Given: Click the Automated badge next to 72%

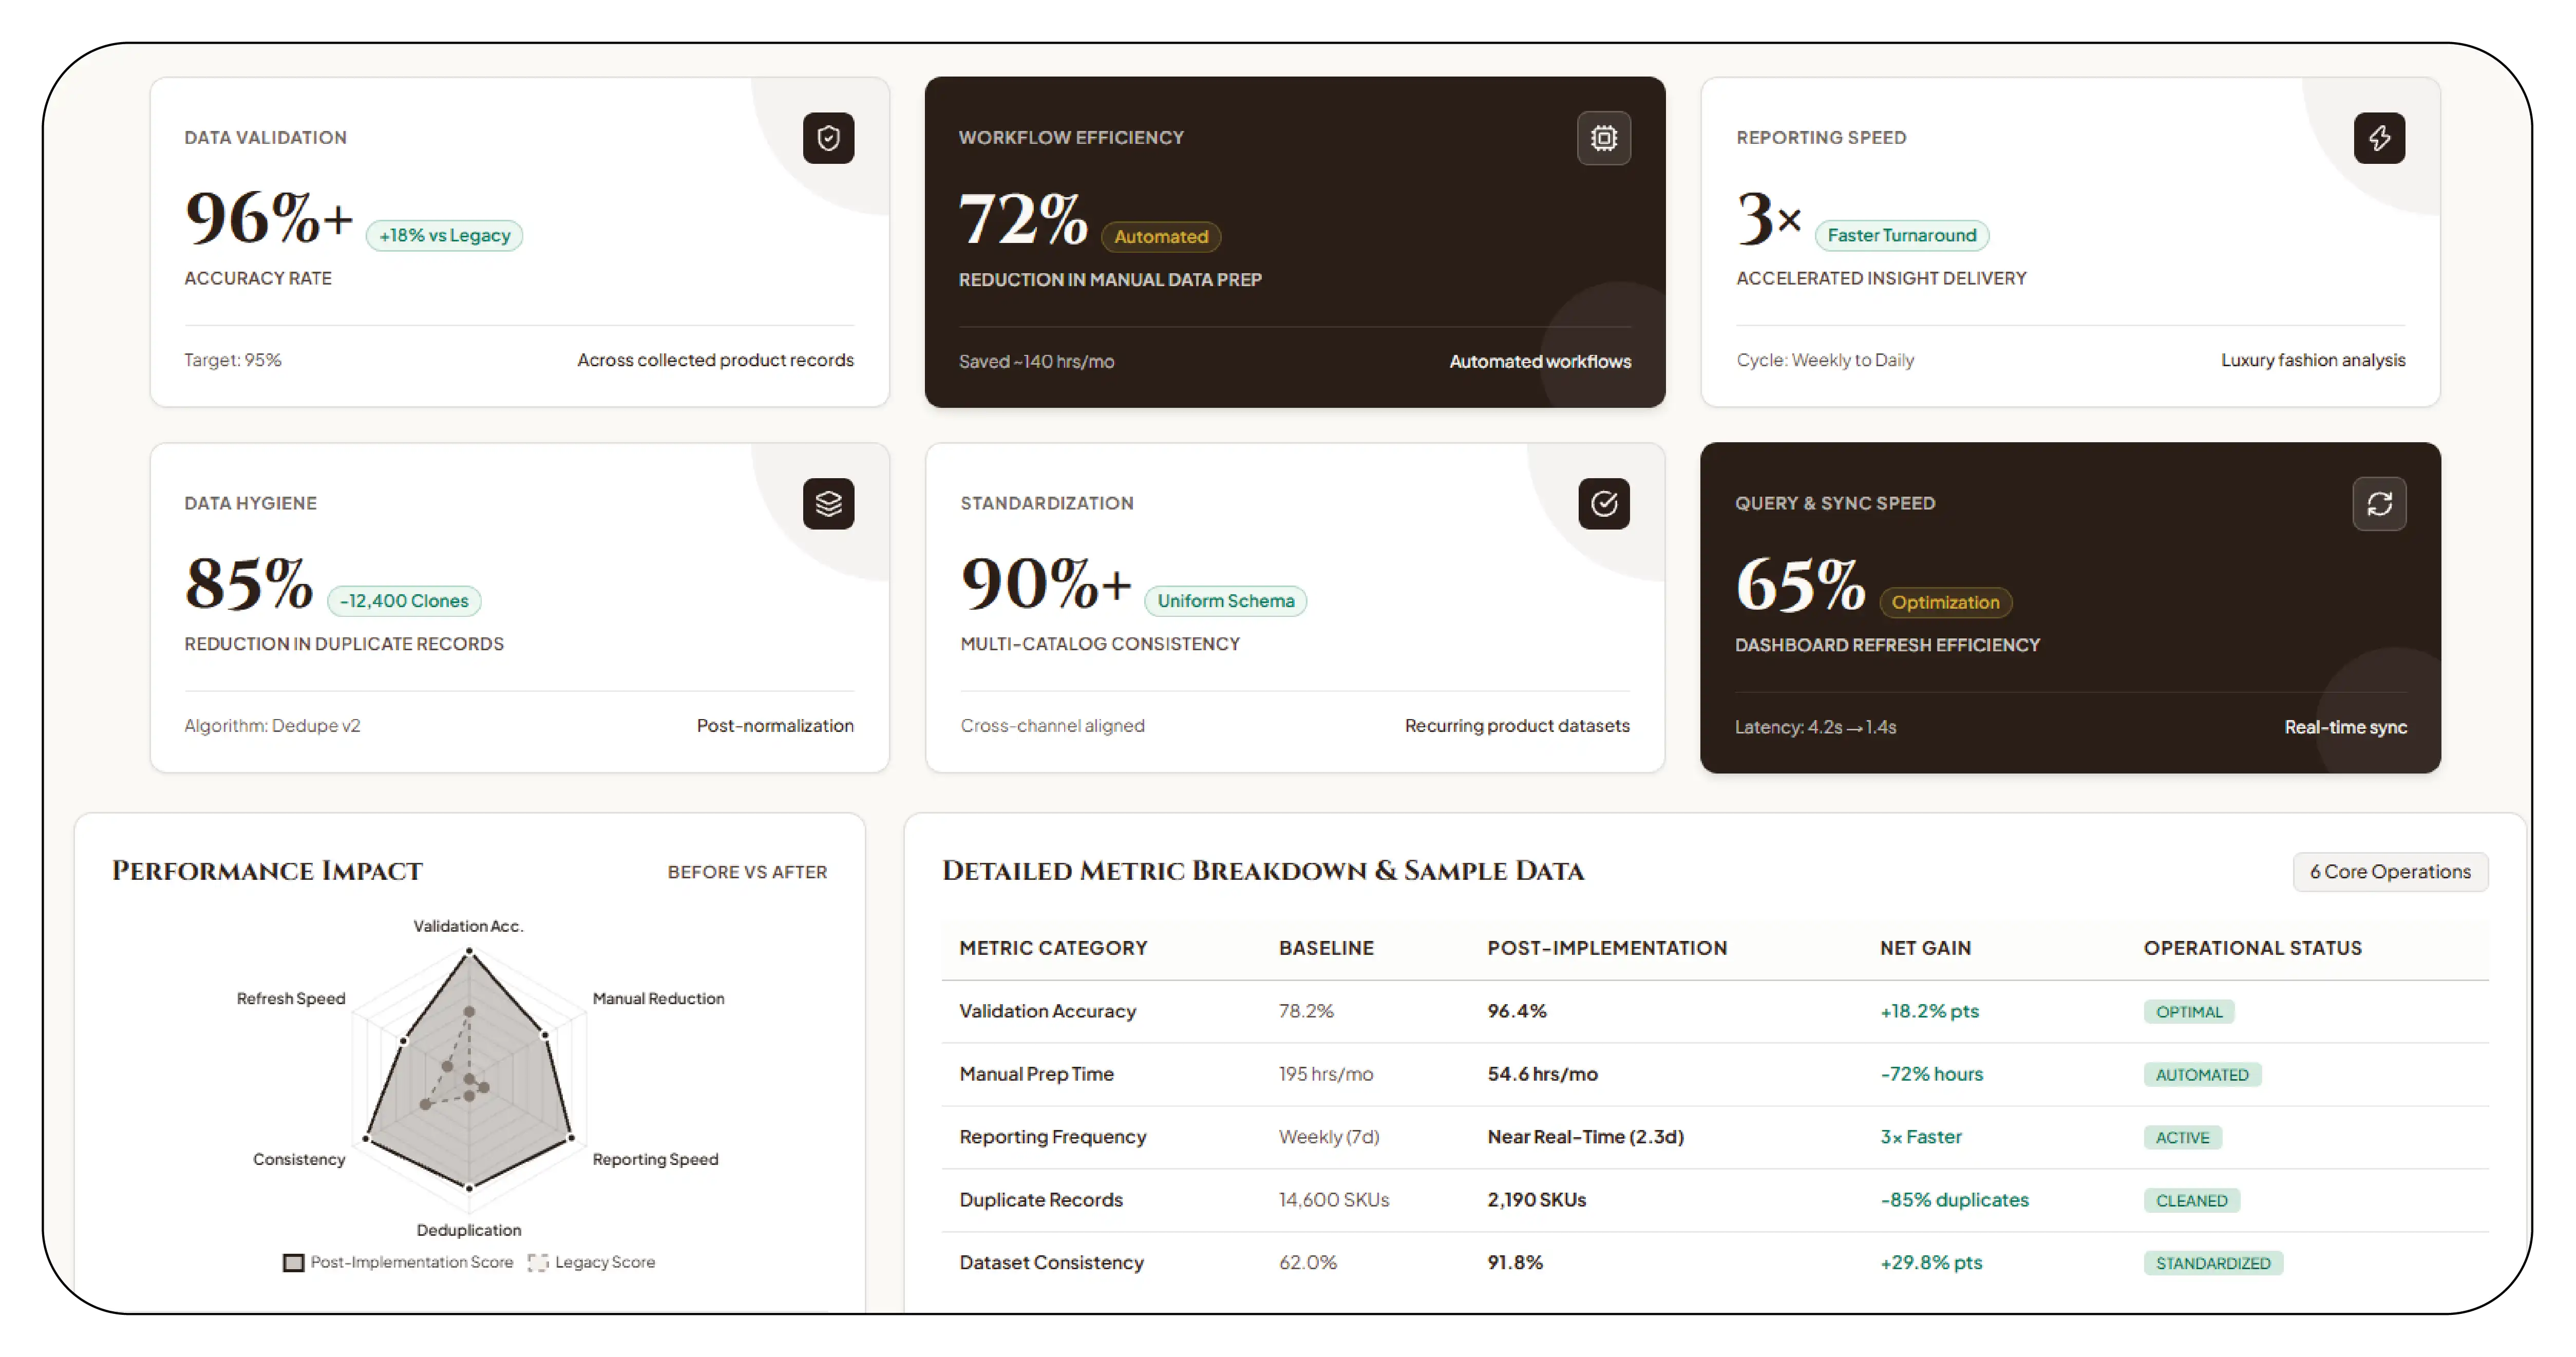Looking at the screenshot, I should coord(1161,236).
